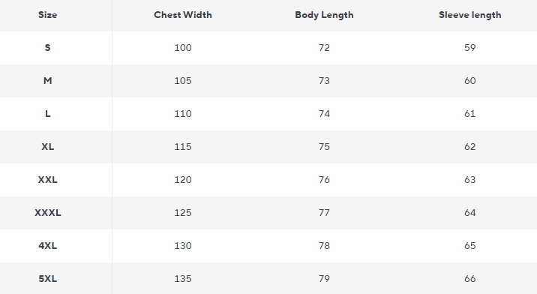Select the S size row label
The width and height of the screenshot is (537, 294).
pyautogui.click(x=47, y=48)
